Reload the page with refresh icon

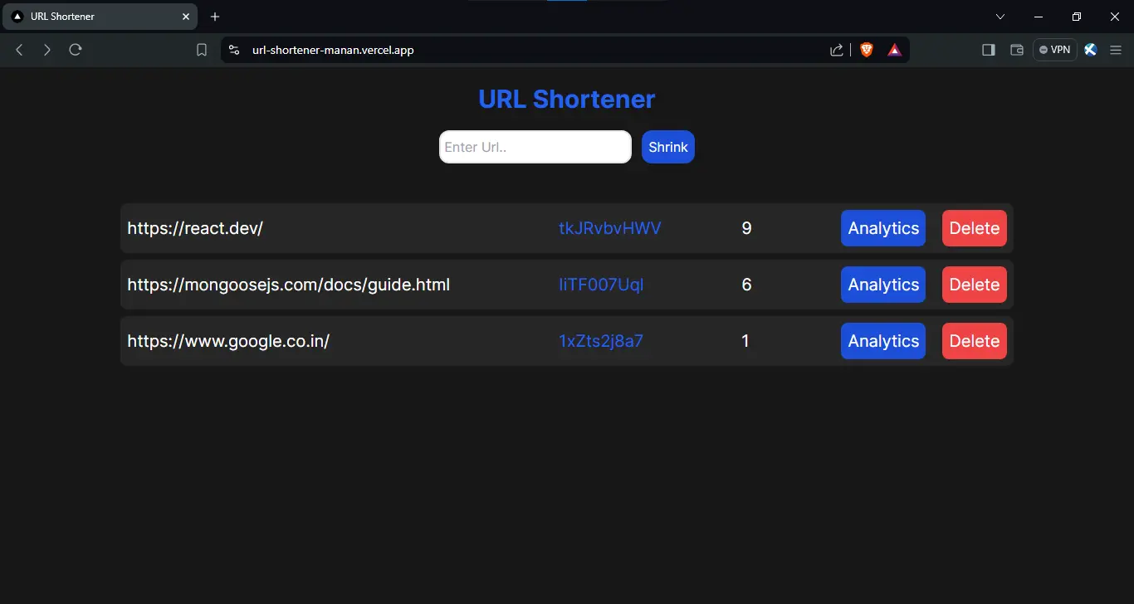pos(76,50)
